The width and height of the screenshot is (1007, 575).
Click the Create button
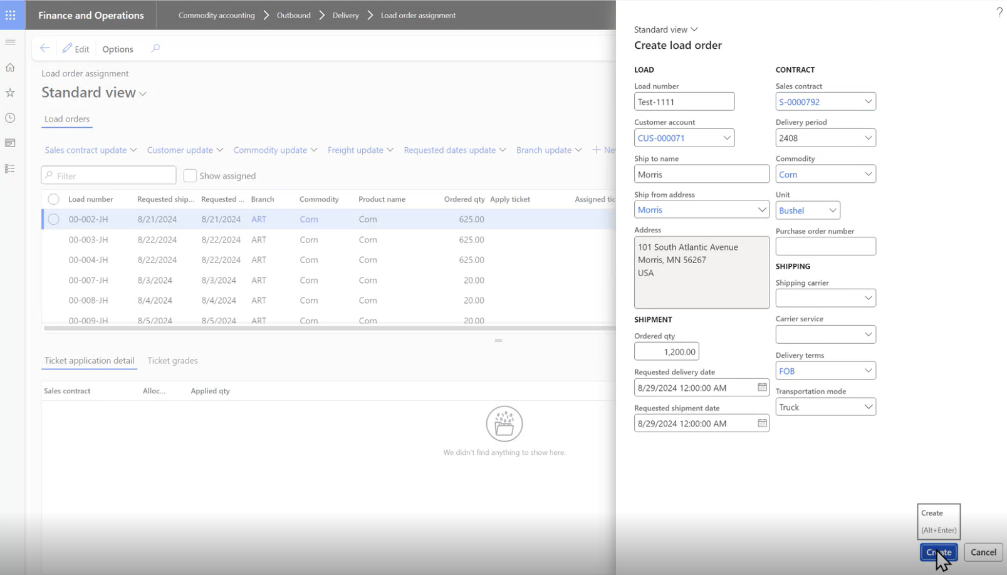938,552
